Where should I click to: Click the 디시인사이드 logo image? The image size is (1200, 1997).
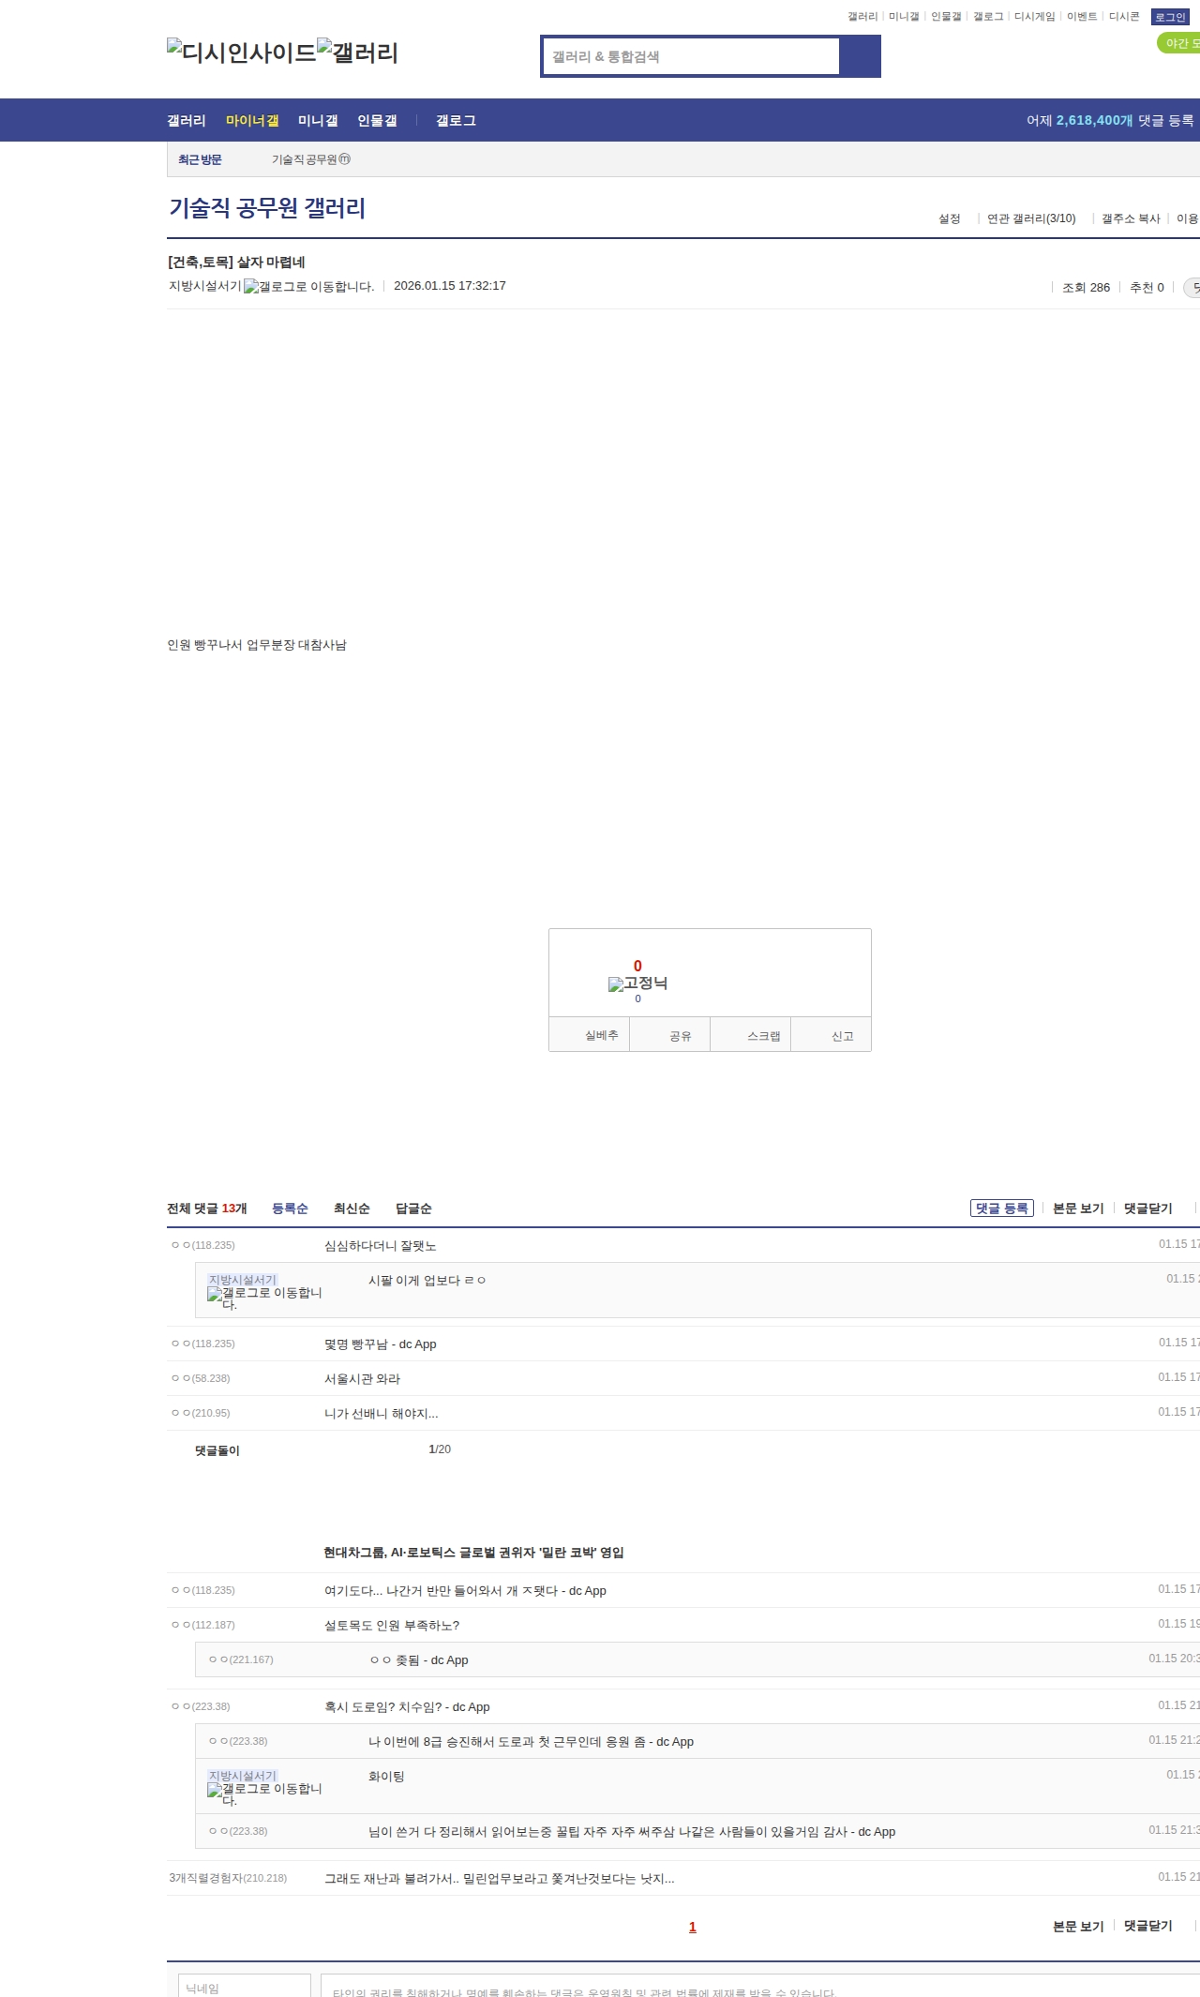coord(242,53)
